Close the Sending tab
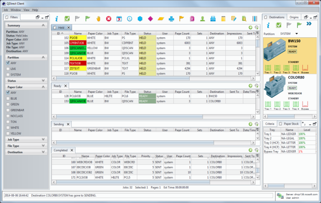Viewport: 321px width, 203px height. click(x=68, y=124)
